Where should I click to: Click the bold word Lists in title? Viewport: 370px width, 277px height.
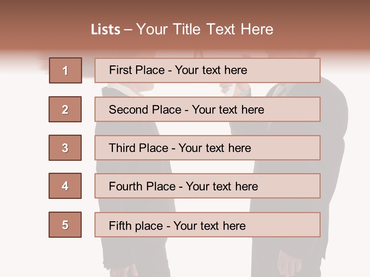click(106, 30)
